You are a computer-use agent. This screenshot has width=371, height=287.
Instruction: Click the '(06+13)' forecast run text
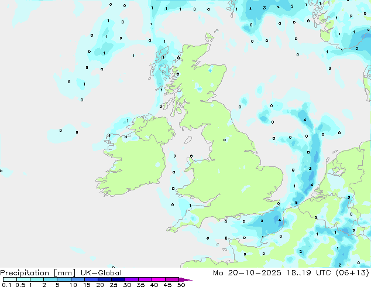click(352, 273)
